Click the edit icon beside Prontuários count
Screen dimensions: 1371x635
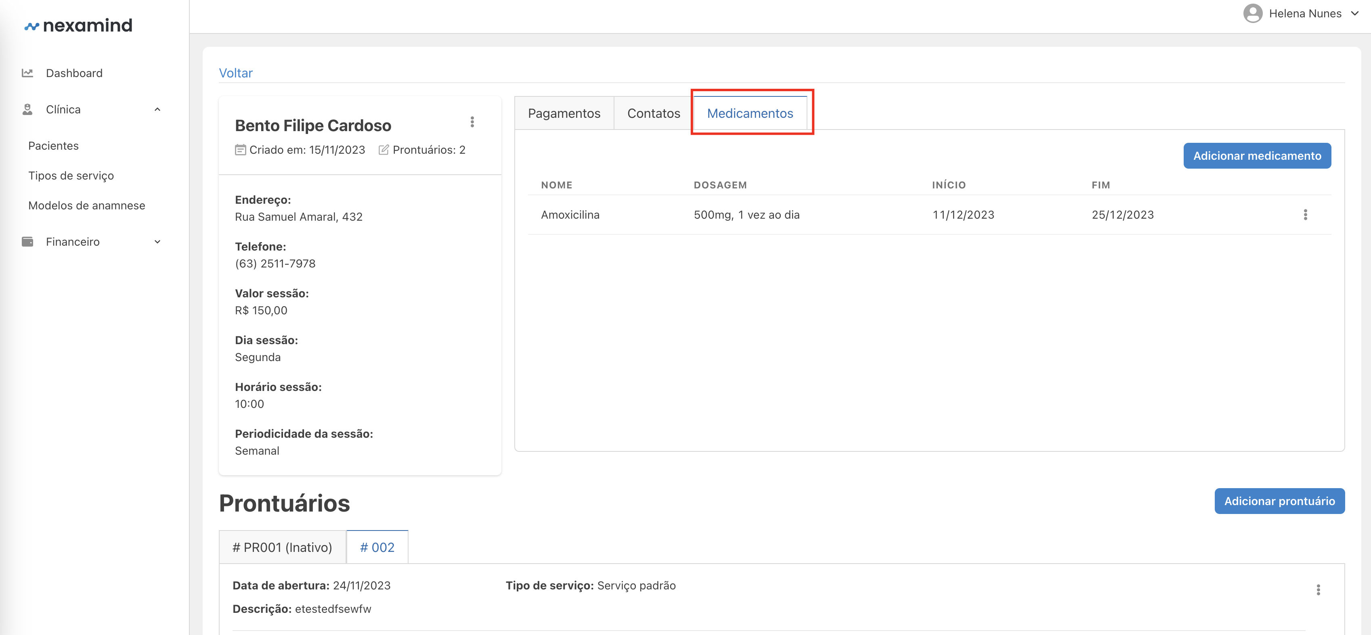pyautogui.click(x=383, y=149)
